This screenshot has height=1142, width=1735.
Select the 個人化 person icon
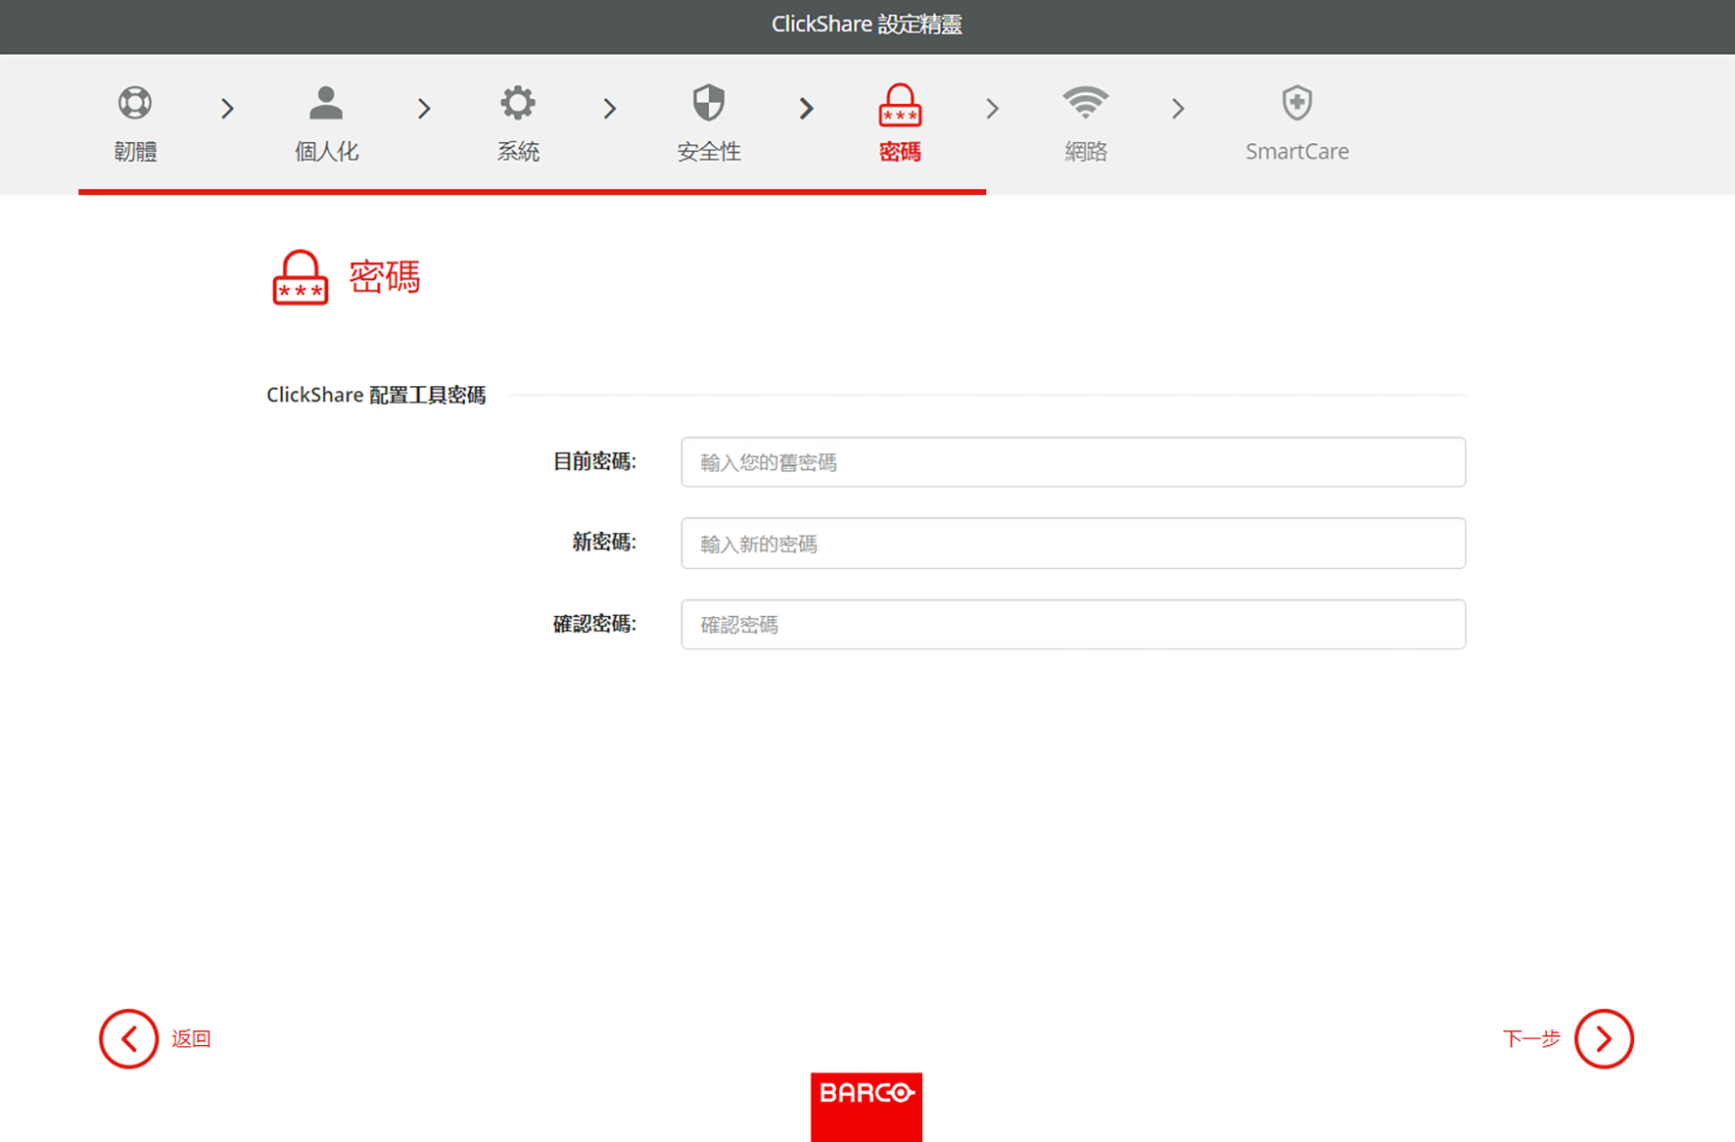[326, 103]
